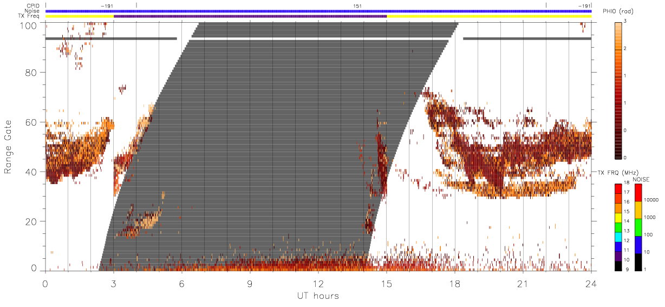Click the purple segment of TX Freq bar

coord(250,16)
